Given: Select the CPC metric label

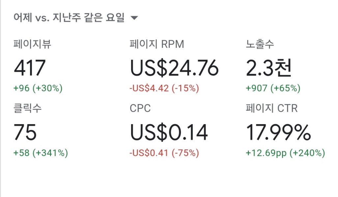Looking at the screenshot, I should [x=140, y=108].
